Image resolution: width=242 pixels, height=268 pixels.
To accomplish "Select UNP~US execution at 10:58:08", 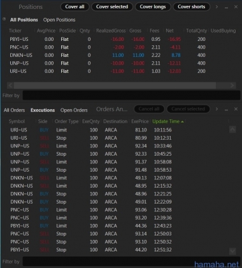I will (118, 162).
